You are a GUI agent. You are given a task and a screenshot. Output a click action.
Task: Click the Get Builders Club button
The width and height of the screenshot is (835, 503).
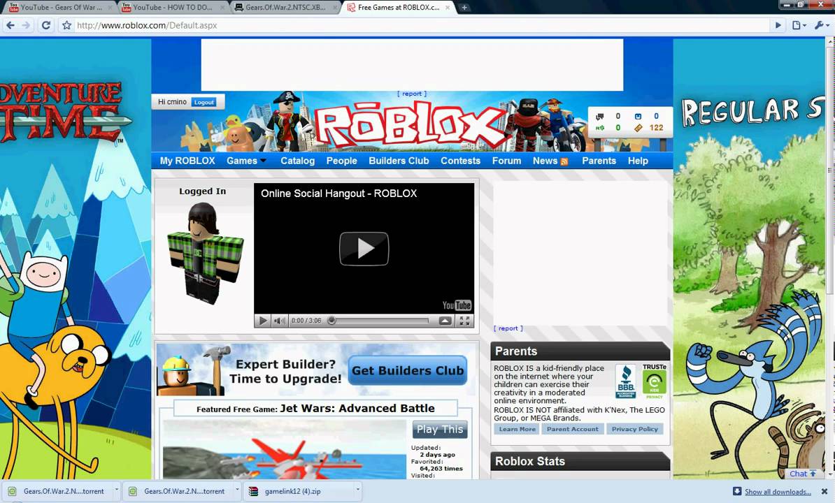click(x=408, y=370)
